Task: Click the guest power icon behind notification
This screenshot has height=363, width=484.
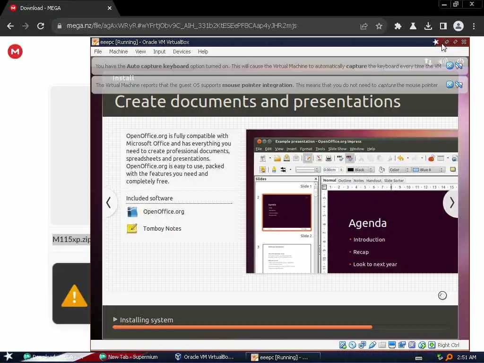Action: click(x=459, y=61)
